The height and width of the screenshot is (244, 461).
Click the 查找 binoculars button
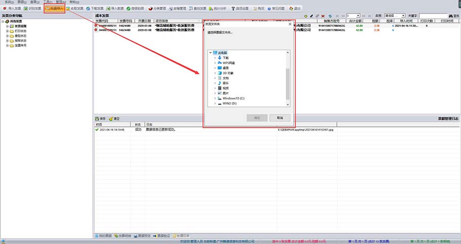(453, 16)
